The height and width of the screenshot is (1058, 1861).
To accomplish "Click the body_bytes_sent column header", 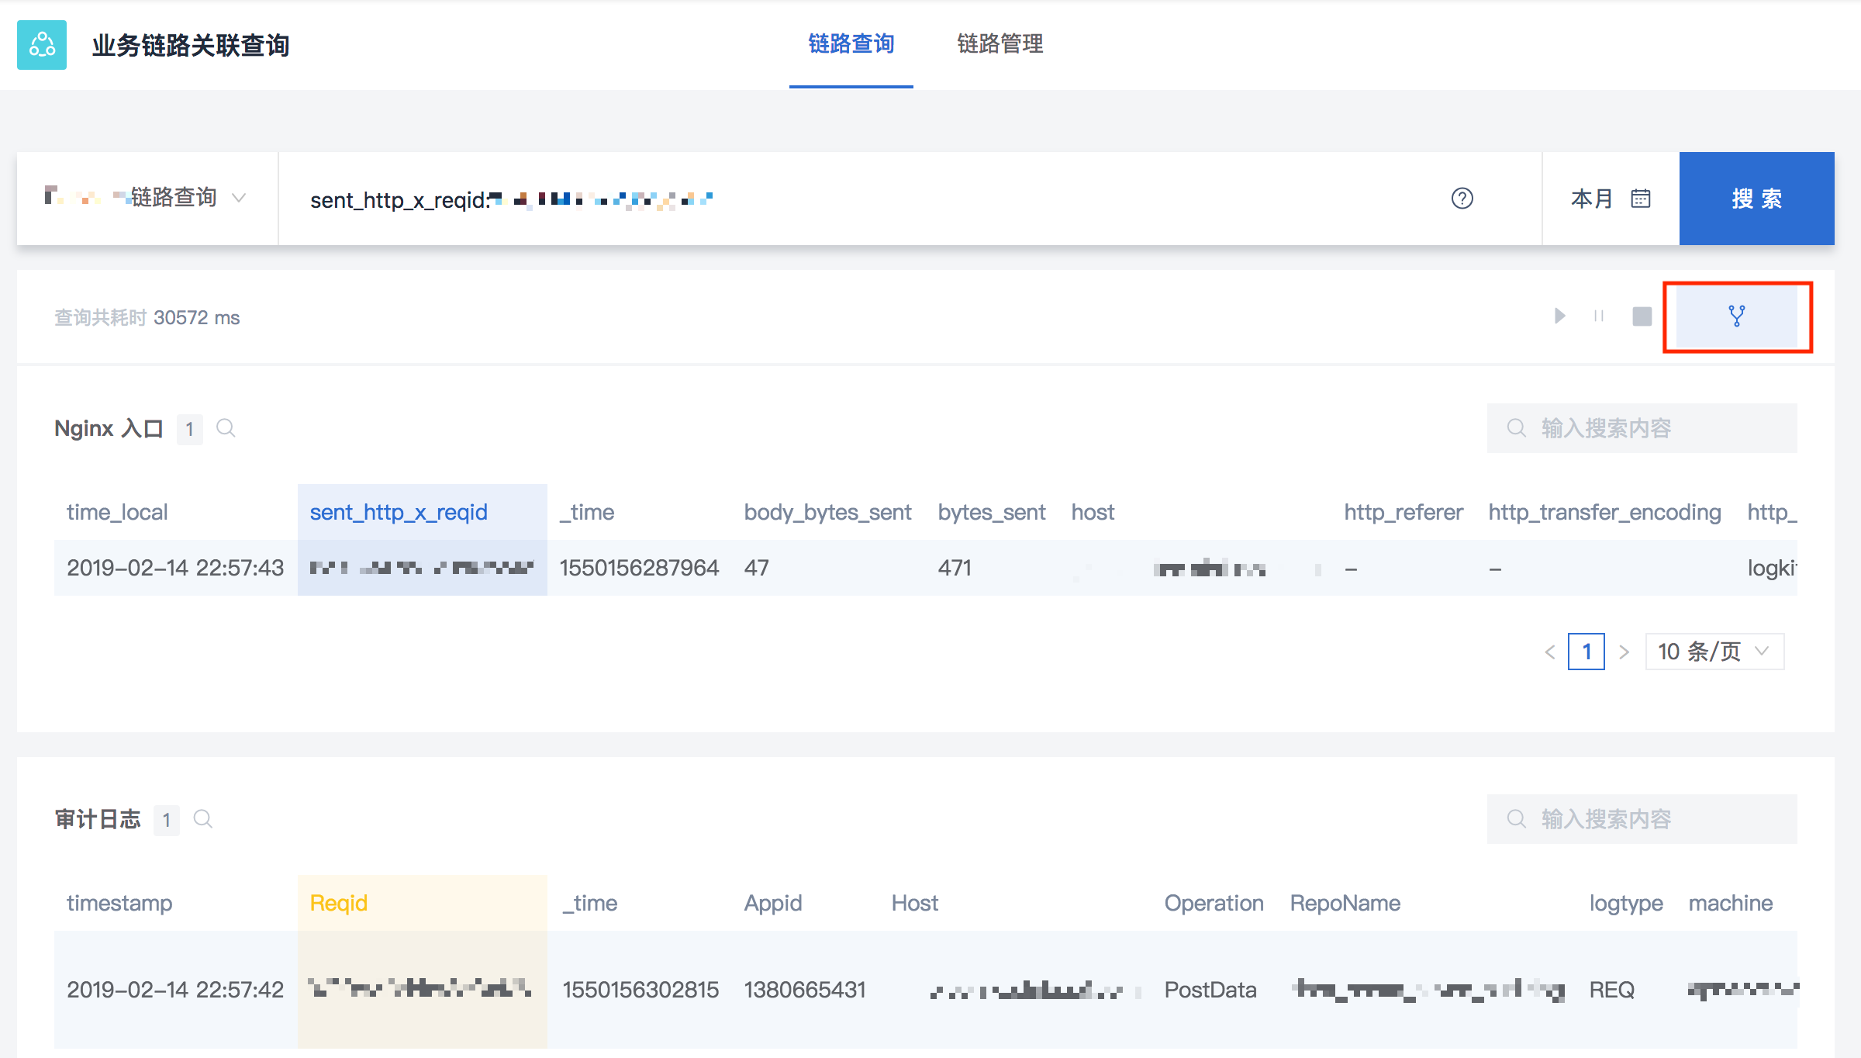I will [x=827, y=512].
